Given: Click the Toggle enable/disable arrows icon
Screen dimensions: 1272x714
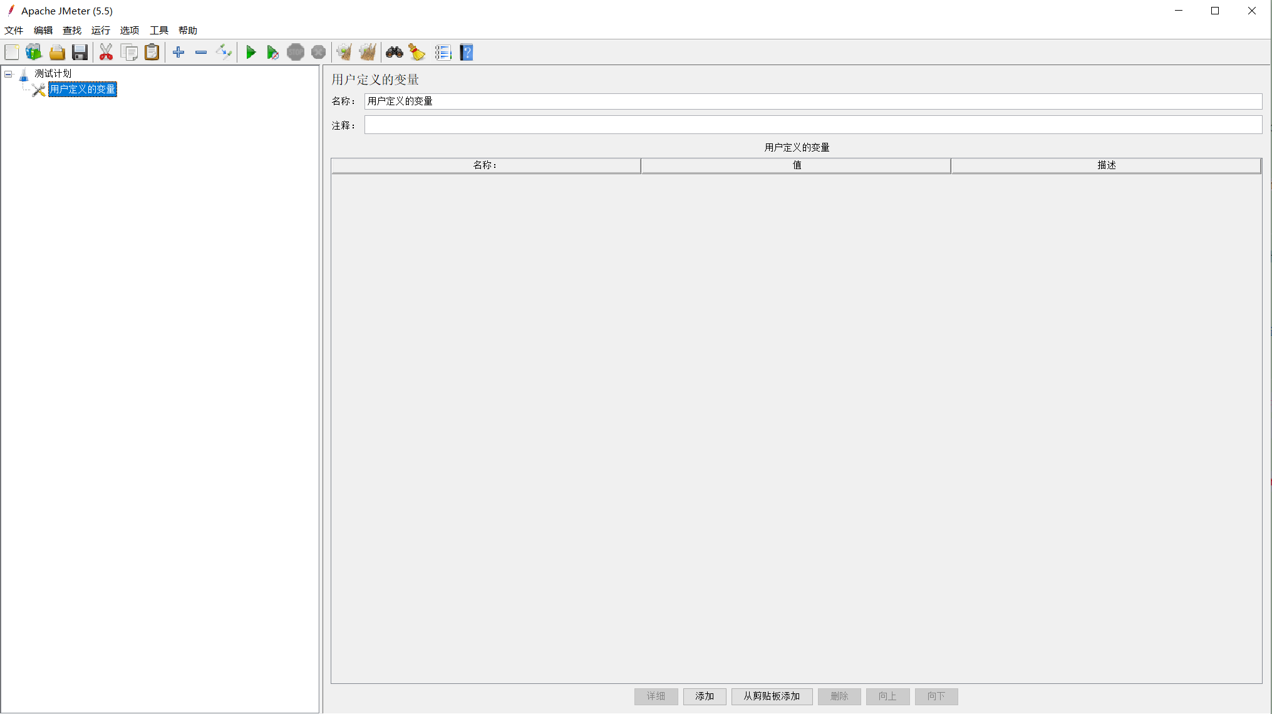Looking at the screenshot, I should (224, 53).
